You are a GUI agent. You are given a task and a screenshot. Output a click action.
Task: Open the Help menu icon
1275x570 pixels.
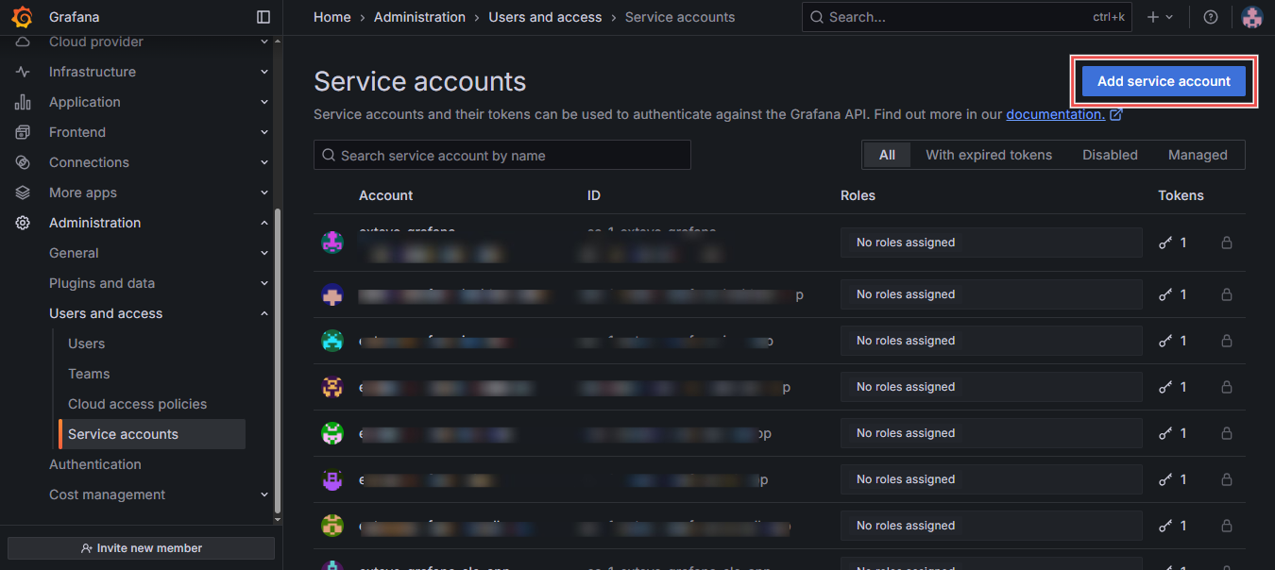pos(1210,16)
